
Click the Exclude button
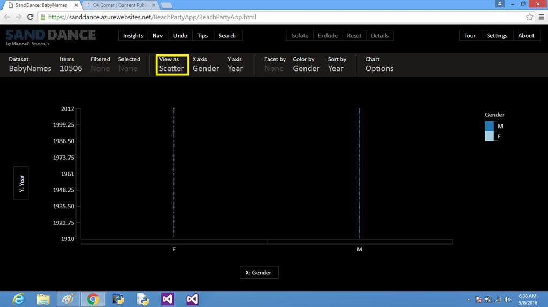[x=328, y=36]
